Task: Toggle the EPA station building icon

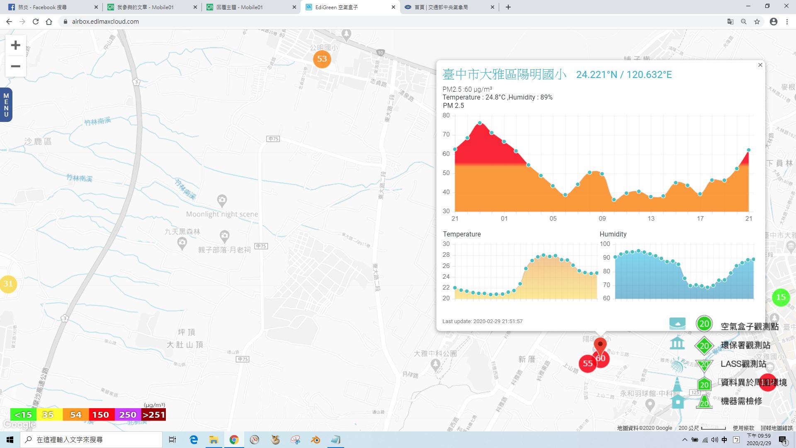Action: 677,343
